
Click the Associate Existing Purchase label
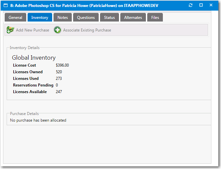coord(87,30)
